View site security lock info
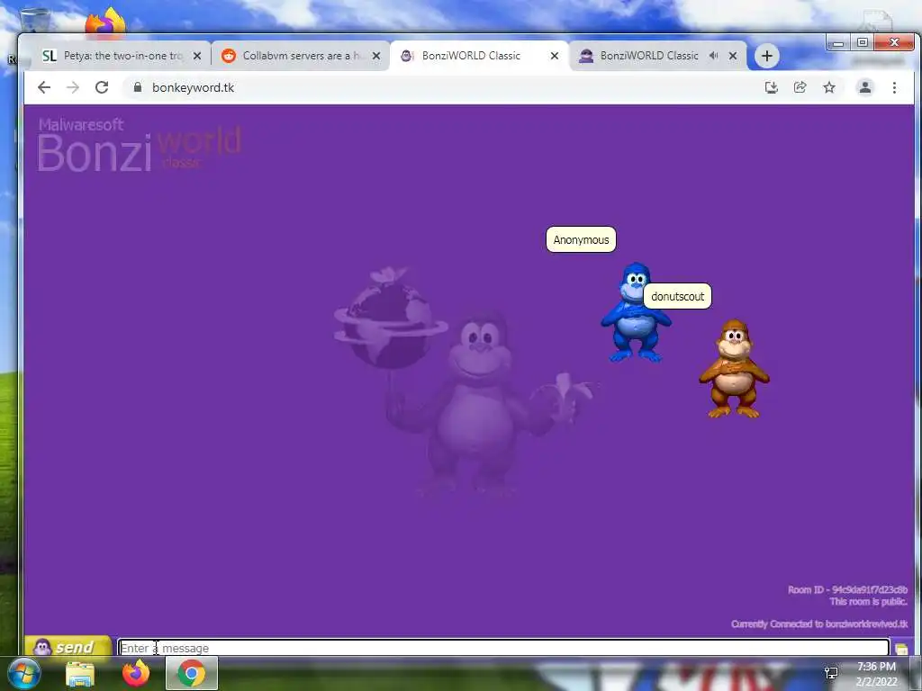This screenshot has height=691, width=922. (x=138, y=87)
